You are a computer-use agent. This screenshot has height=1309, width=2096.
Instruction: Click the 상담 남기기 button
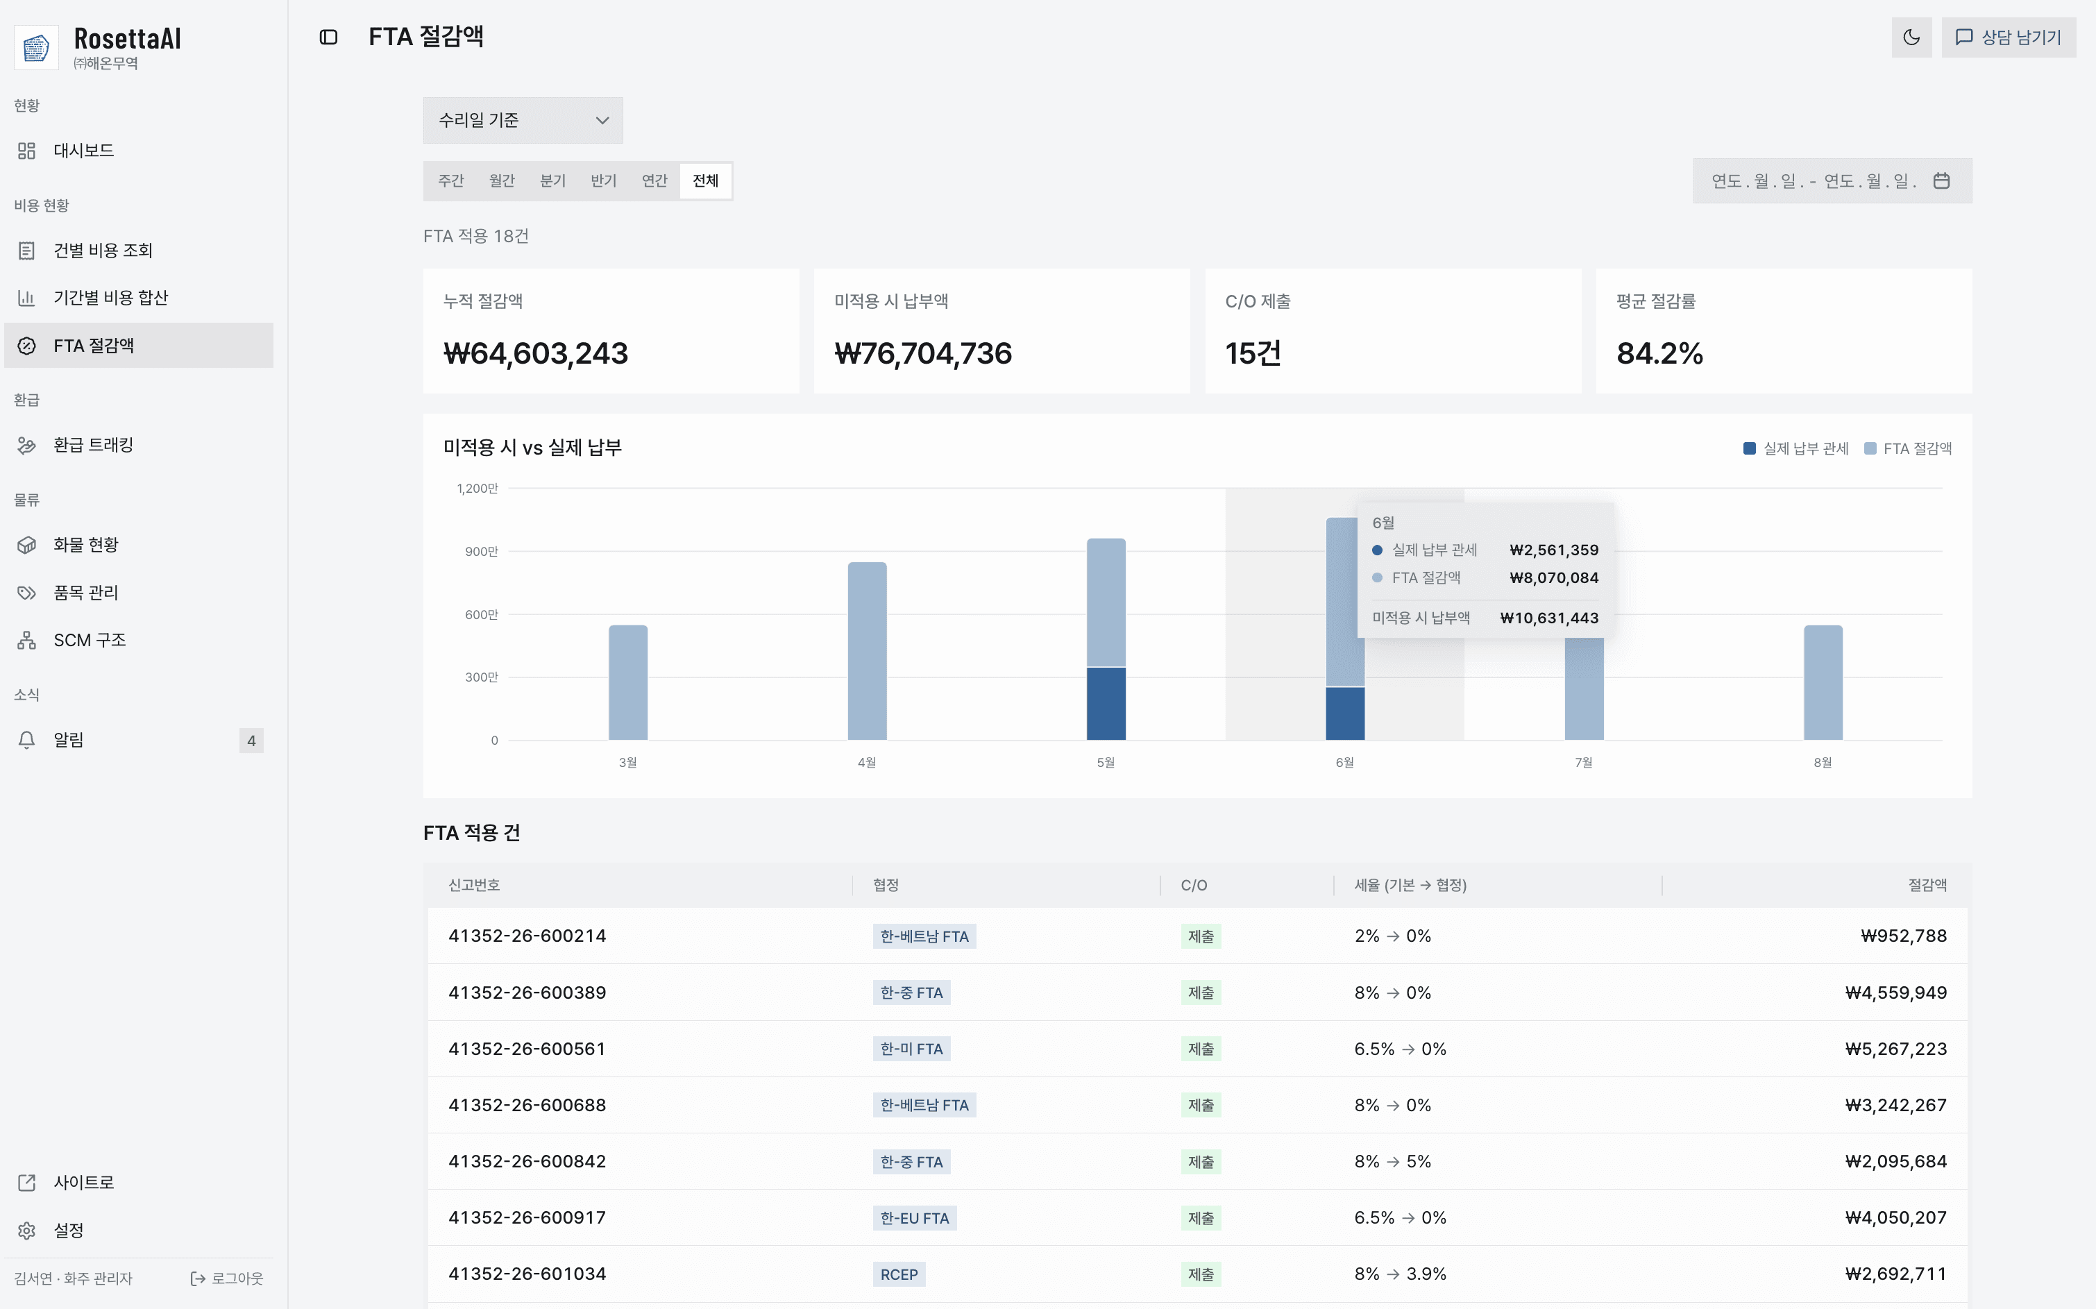[2009, 37]
